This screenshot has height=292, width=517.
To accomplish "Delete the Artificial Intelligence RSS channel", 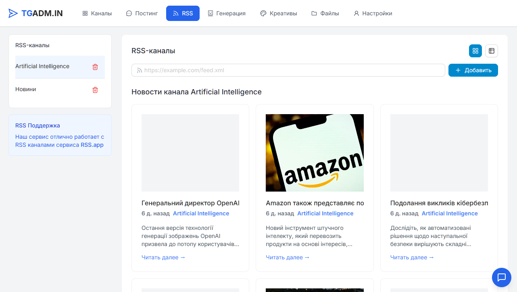I will point(95,67).
